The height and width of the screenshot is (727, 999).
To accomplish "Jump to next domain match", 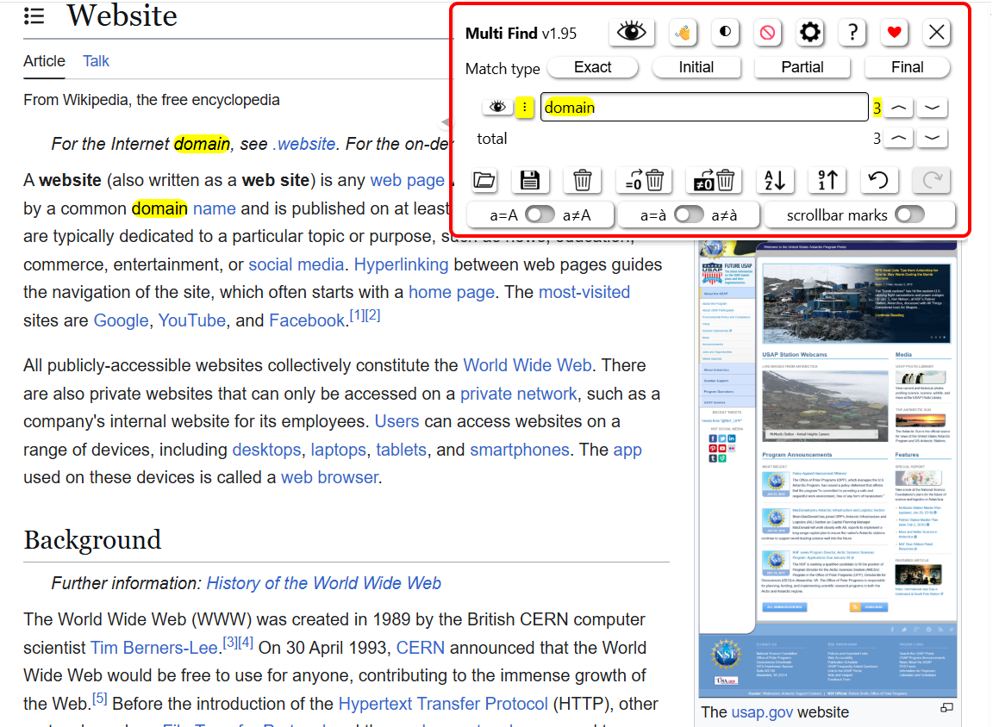I will 932,108.
